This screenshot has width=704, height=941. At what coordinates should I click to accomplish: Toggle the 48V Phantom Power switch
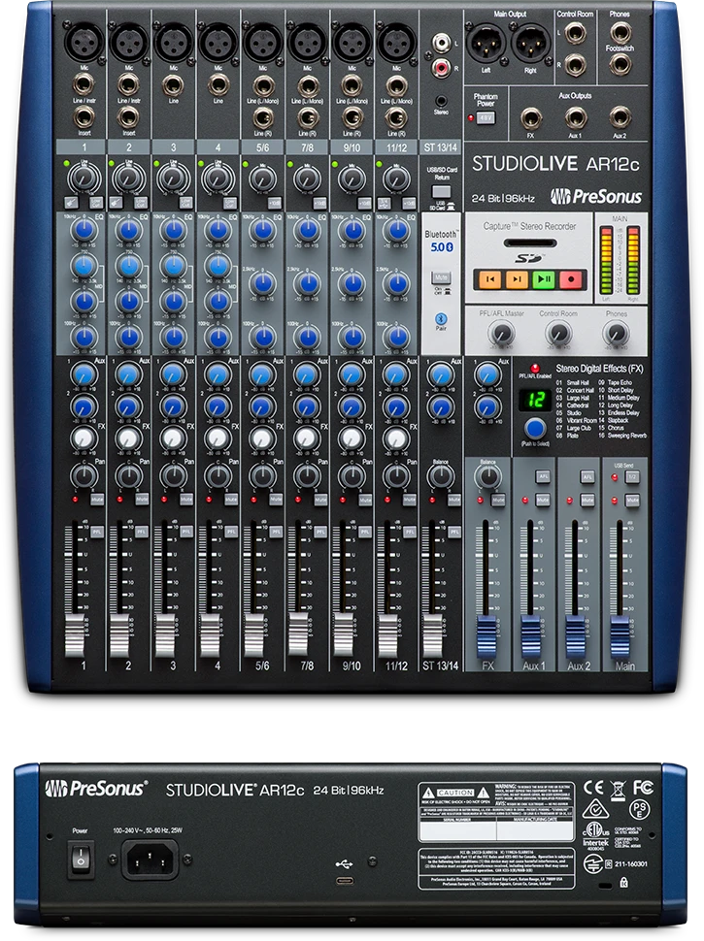tap(486, 118)
